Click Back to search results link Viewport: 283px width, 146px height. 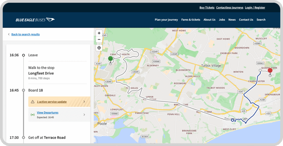coord(25,34)
